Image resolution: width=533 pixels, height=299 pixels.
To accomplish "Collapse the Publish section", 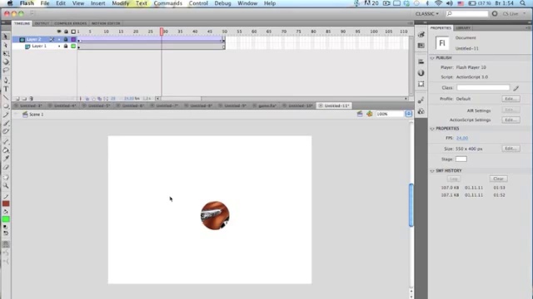I will [x=432, y=58].
